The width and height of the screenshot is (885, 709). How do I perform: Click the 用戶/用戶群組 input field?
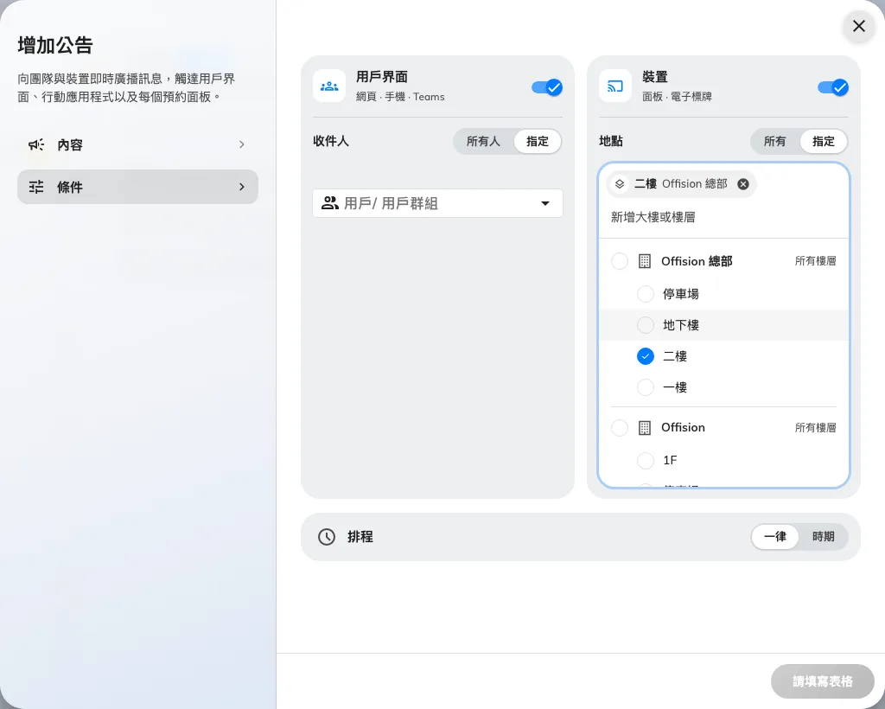pos(437,203)
